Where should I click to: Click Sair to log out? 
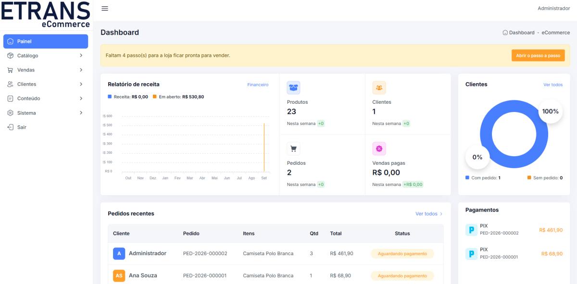click(46, 127)
